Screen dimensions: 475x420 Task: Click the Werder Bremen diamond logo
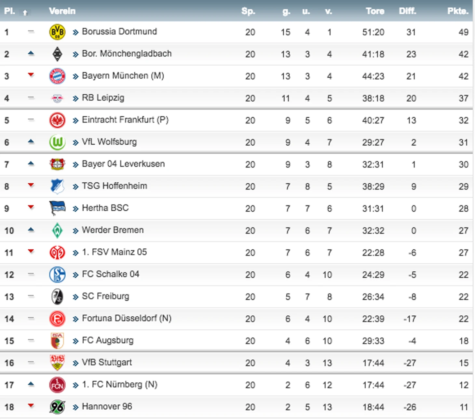[57, 230]
